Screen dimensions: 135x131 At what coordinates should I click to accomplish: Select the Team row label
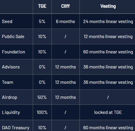(x=8, y=82)
